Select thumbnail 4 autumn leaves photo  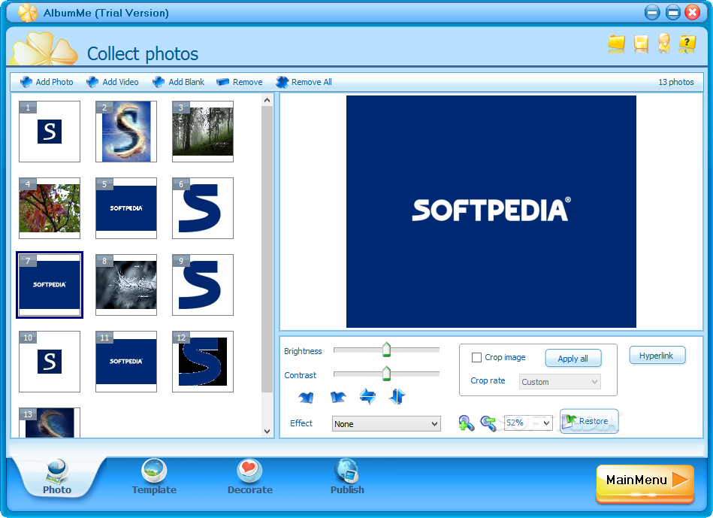point(50,208)
